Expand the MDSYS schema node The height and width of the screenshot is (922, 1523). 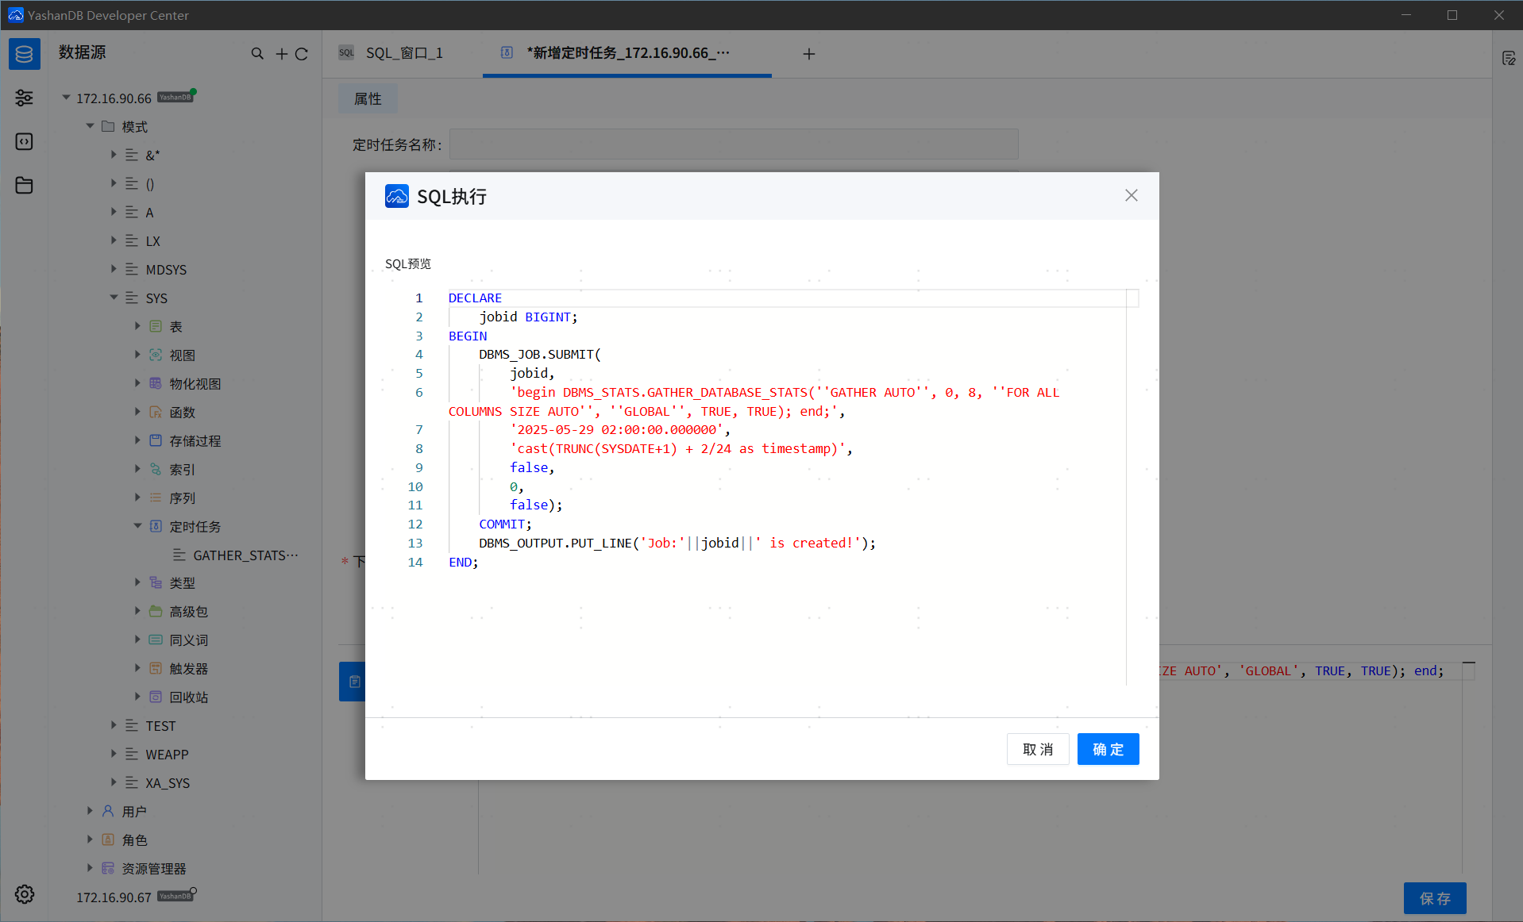[114, 269]
